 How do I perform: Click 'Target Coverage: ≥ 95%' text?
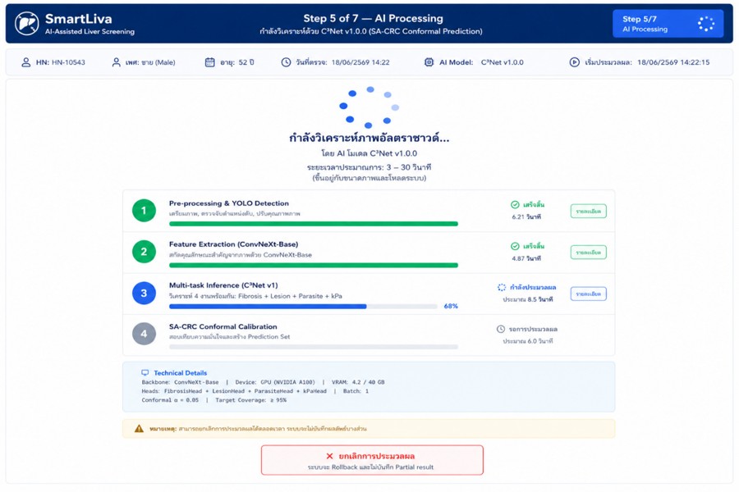250,400
